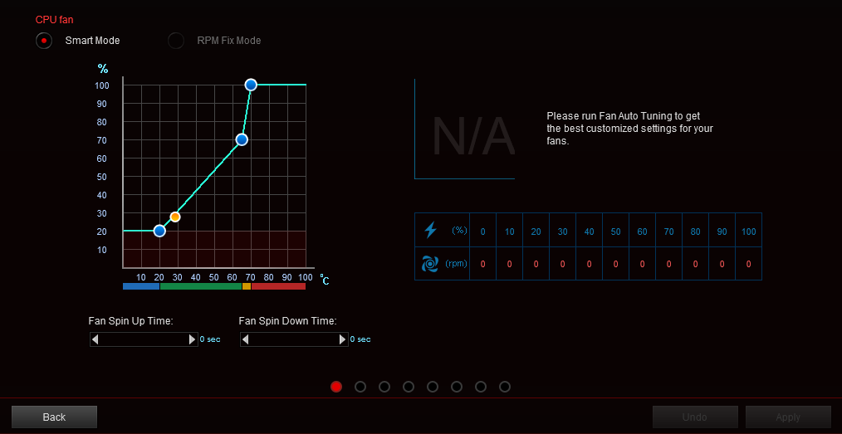The image size is (842, 434).
Task: Go to the second page indicator dot
Action: (360, 387)
